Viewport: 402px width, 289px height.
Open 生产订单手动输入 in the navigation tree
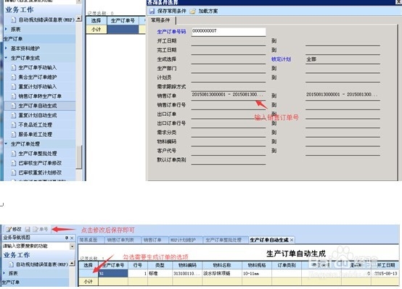pyautogui.click(x=38, y=67)
